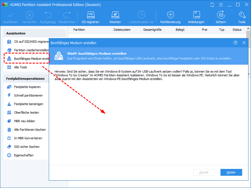Viewport: 251px width, 188px height.
Task: Click the Assistenten section header
Action: (35, 33)
